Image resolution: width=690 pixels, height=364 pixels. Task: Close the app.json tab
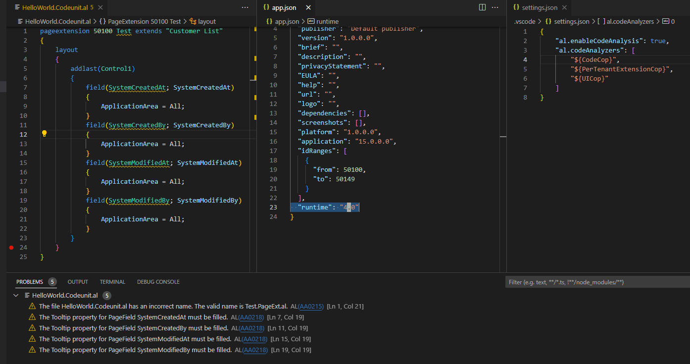pos(309,7)
